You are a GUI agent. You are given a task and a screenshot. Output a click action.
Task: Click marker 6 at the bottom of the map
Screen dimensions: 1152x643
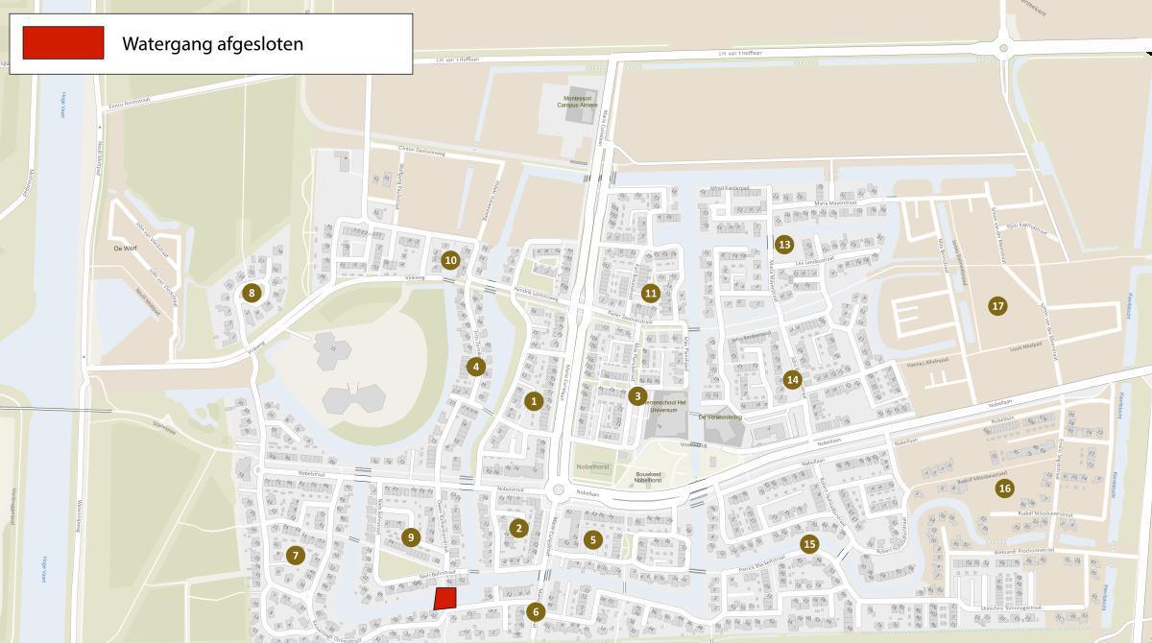536,612
